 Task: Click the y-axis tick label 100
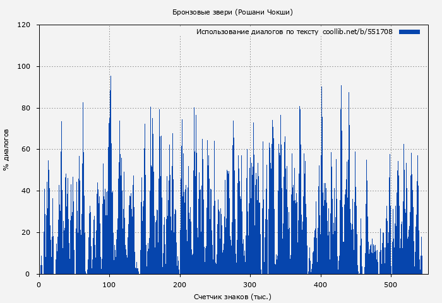click(x=24, y=67)
